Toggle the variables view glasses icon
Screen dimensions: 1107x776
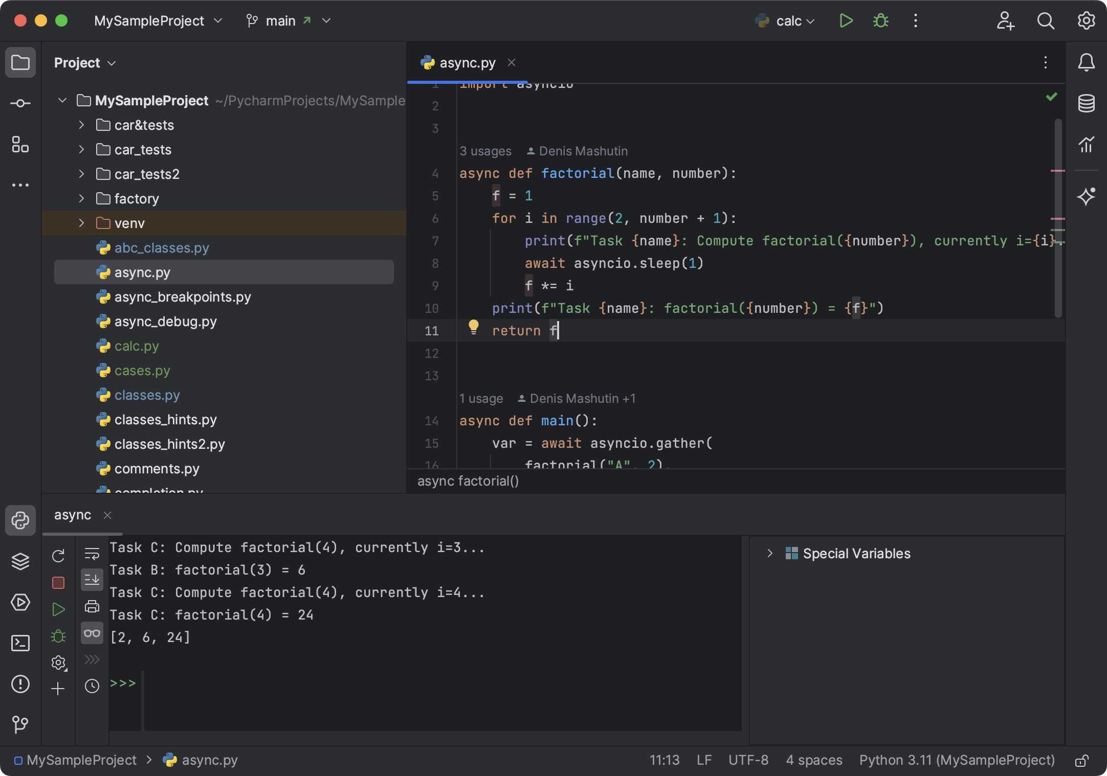(x=92, y=633)
